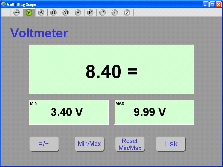The height and width of the screenshot is (167, 223).
Task: Minimize the Multi-Di@g Scope window
Action: 206,4
